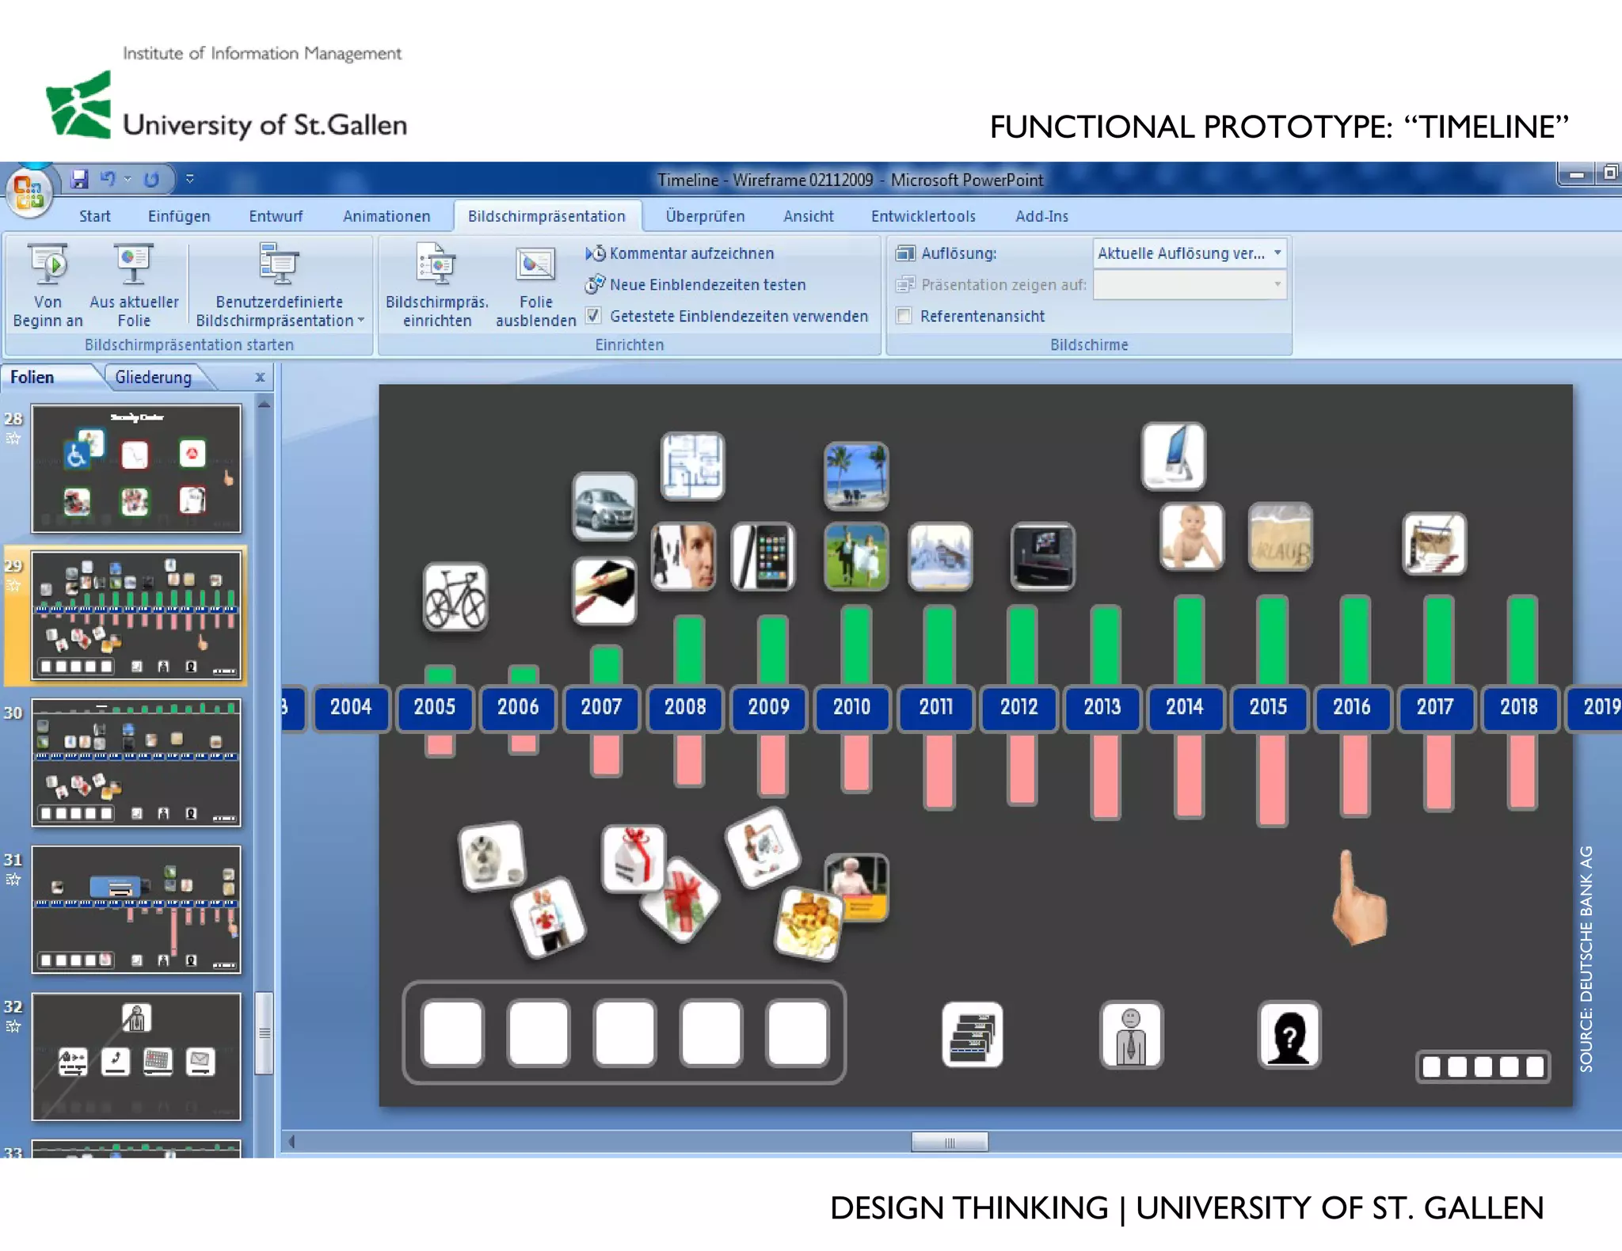Open Benutzerdefinierte Bildschirmpräsentation menu

[280, 286]
